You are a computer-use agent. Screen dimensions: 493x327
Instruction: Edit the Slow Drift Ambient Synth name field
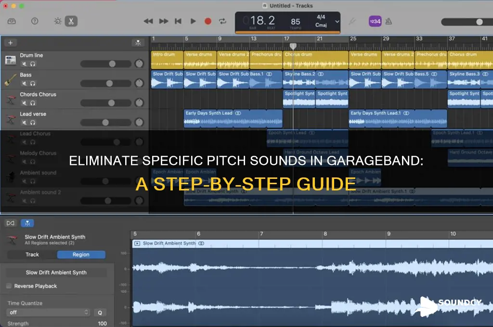pos(56,272)
